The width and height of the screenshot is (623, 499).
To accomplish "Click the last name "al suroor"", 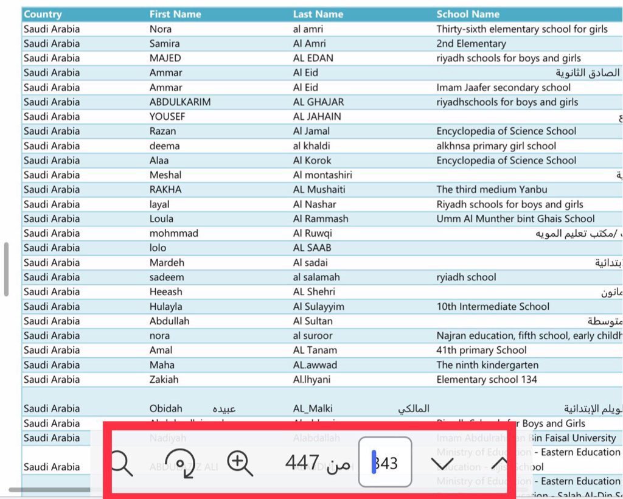I will tap(313, 336).
